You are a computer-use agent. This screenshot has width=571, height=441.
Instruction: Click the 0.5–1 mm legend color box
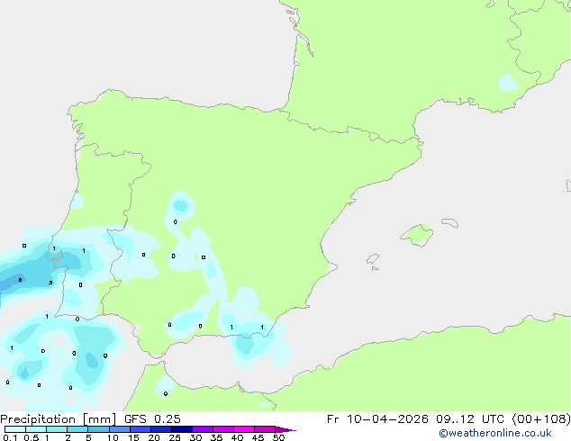click(x=36, y=429)
